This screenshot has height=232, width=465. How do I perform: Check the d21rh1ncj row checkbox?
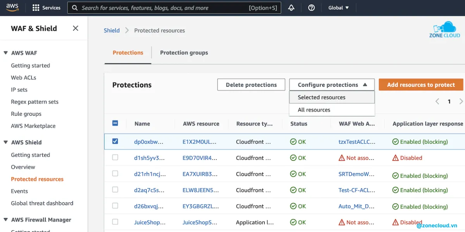click(x=115, y=174)
